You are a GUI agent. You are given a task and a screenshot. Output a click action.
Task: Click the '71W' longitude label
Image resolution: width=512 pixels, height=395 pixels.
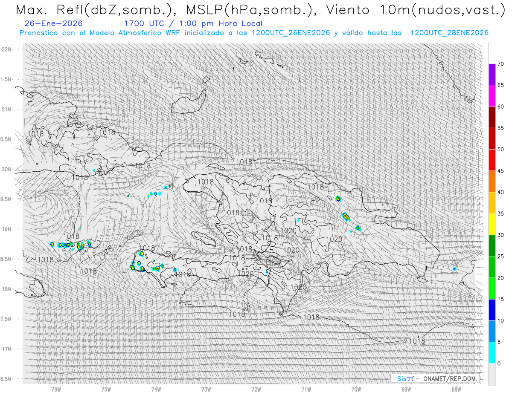pyautogui.click(x=306, y=389)
